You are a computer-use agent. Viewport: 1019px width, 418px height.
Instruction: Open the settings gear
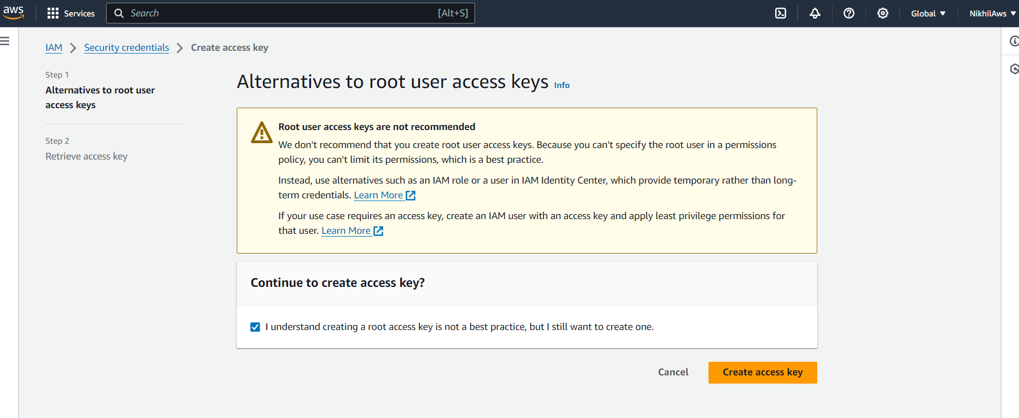click(x=882, y=13)
